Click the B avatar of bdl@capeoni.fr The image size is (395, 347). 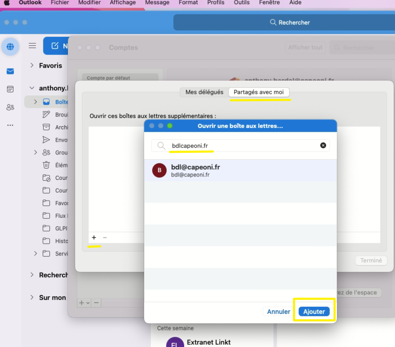(159, 171)
